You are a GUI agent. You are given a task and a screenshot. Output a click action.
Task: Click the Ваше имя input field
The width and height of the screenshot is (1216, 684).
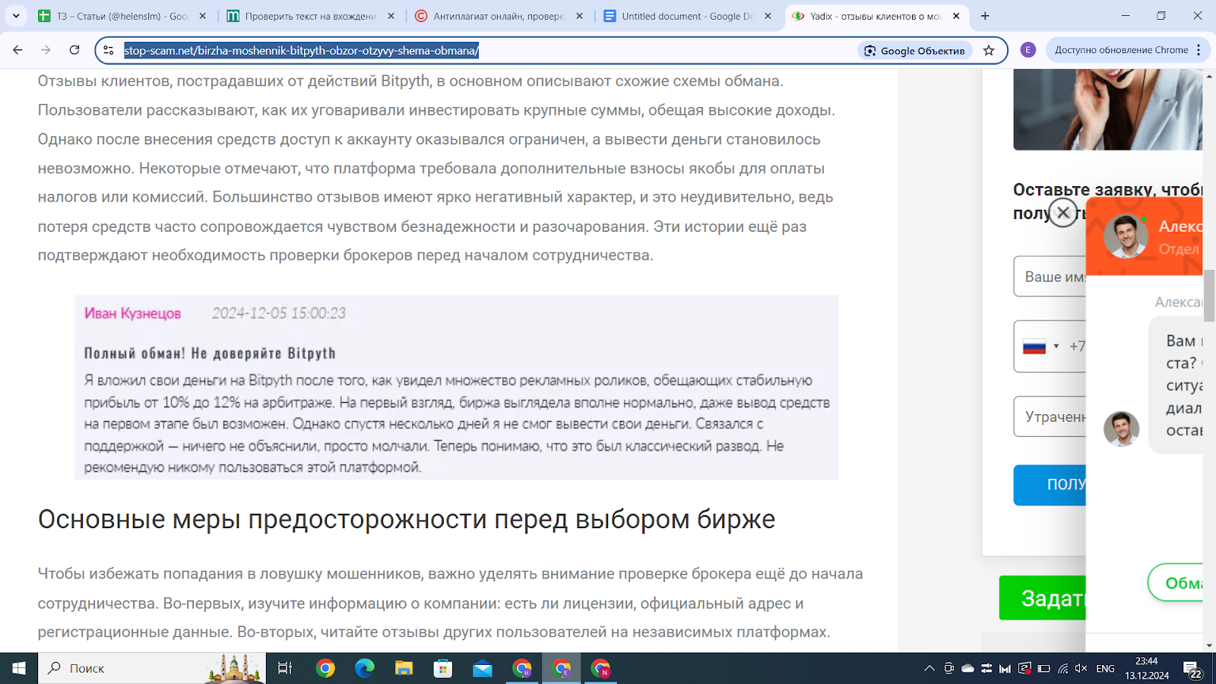(1050, 277)
